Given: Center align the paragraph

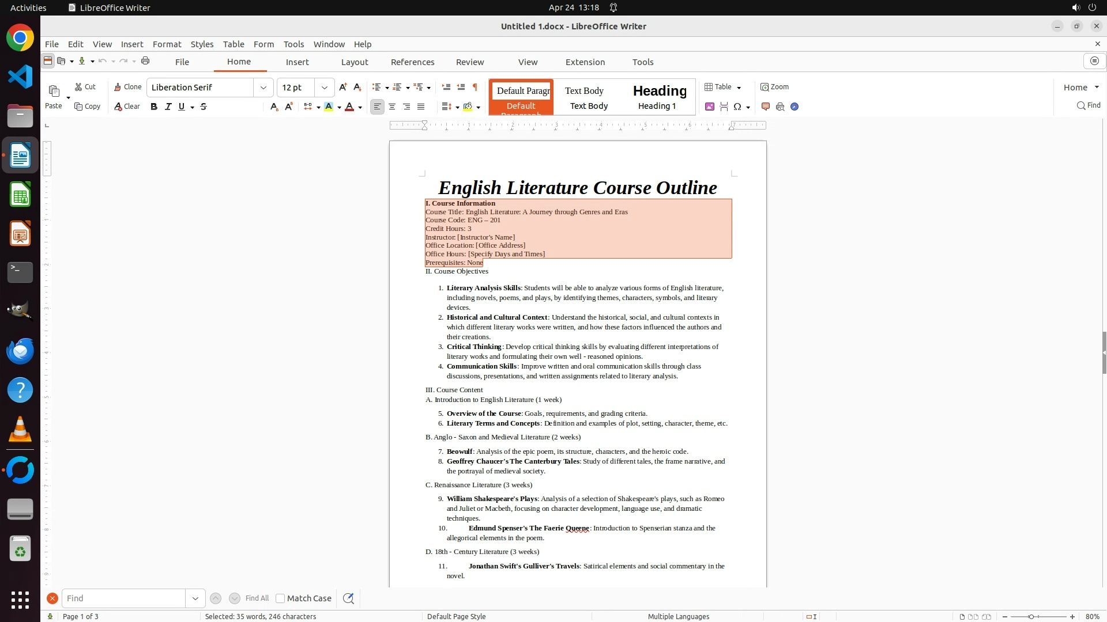Looking at the screenshot, I should click(392, 107).
